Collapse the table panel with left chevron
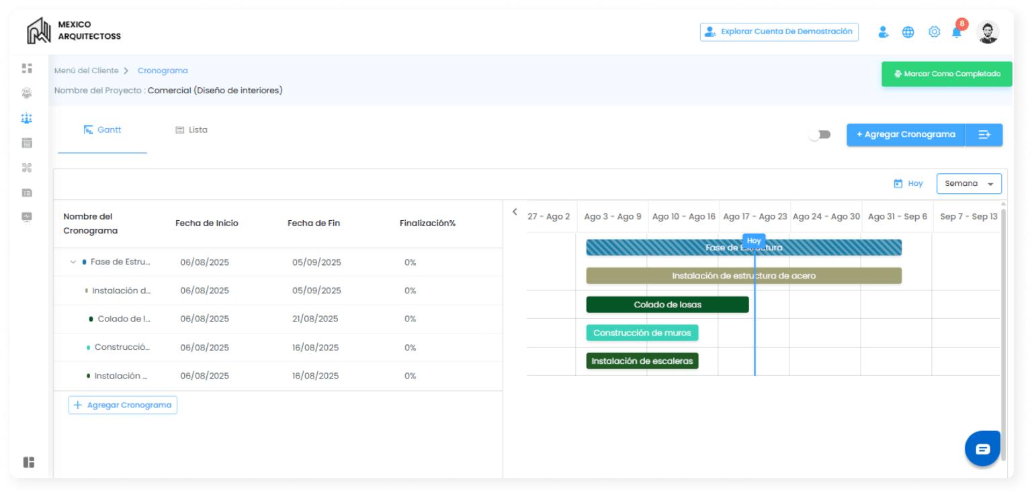The image size is (1032, 496). (515, 212)
